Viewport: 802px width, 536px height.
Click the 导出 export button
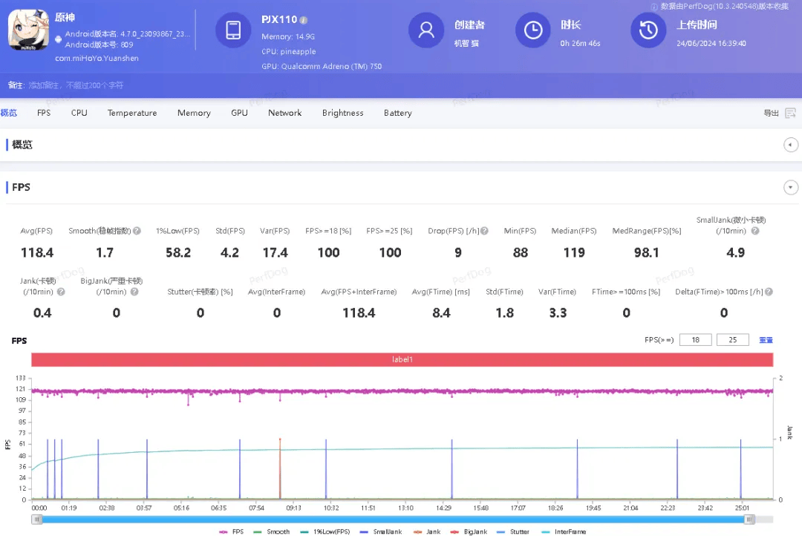(771, 113)
